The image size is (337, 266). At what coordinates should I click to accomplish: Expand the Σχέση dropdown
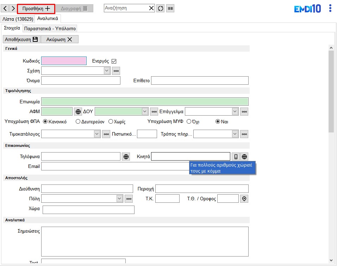[107, 71]
